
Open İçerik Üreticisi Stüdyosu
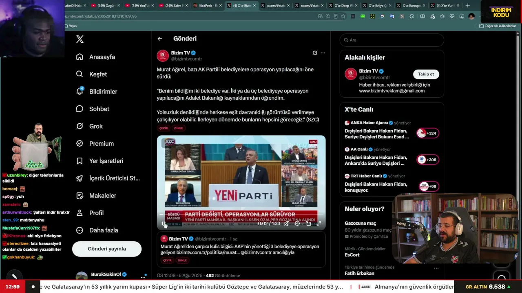[108, 178]
